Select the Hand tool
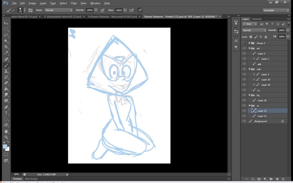 [6, 131]
